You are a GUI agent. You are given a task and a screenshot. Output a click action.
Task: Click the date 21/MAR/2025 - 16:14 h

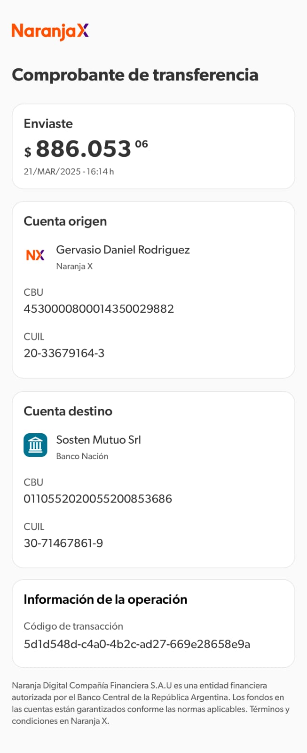coord(69,172)
